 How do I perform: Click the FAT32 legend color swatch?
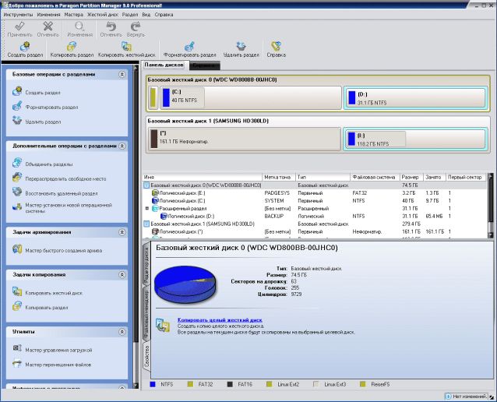tap(190, 384)
